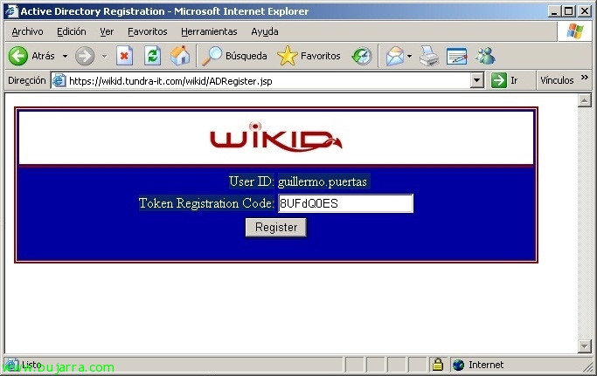
Task: Open the Vínculos links bar
Action: point(557,80)
